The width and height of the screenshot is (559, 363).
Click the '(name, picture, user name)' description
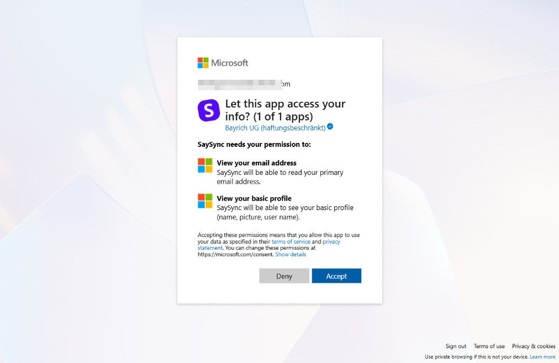click(259, 217)
